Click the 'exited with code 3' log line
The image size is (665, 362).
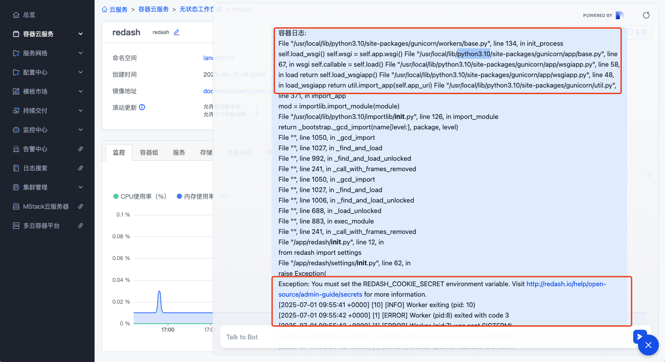[x=394, y=315]
